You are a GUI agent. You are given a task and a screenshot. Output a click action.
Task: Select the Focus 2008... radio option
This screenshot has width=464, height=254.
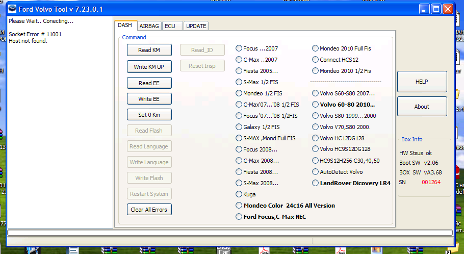click(x=256, y=149)
